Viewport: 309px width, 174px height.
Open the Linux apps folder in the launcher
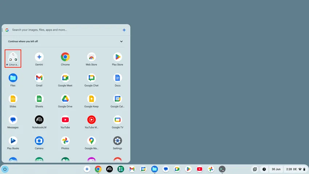(13, 59)
